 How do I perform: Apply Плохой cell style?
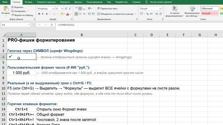(210, 14)
